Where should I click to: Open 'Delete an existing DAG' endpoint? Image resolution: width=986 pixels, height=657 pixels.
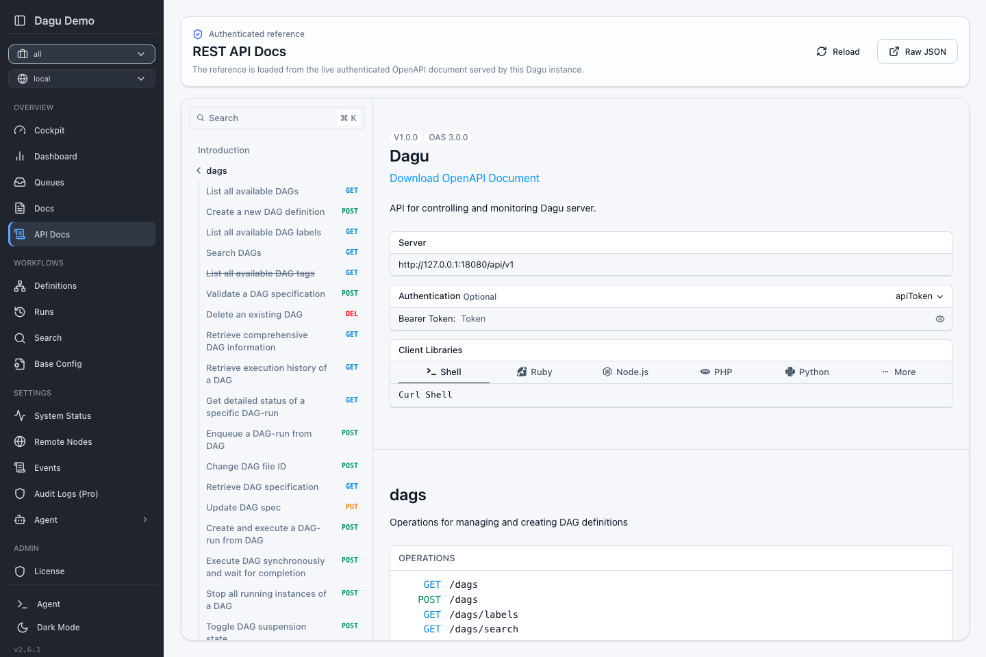point(281,314)
